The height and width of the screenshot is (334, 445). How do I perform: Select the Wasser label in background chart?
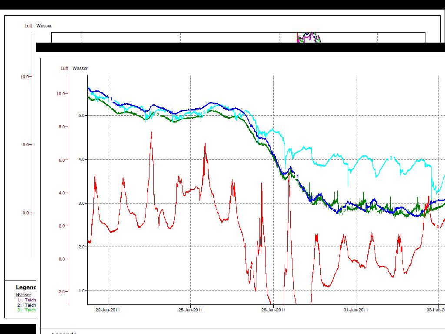coord(44,26)
